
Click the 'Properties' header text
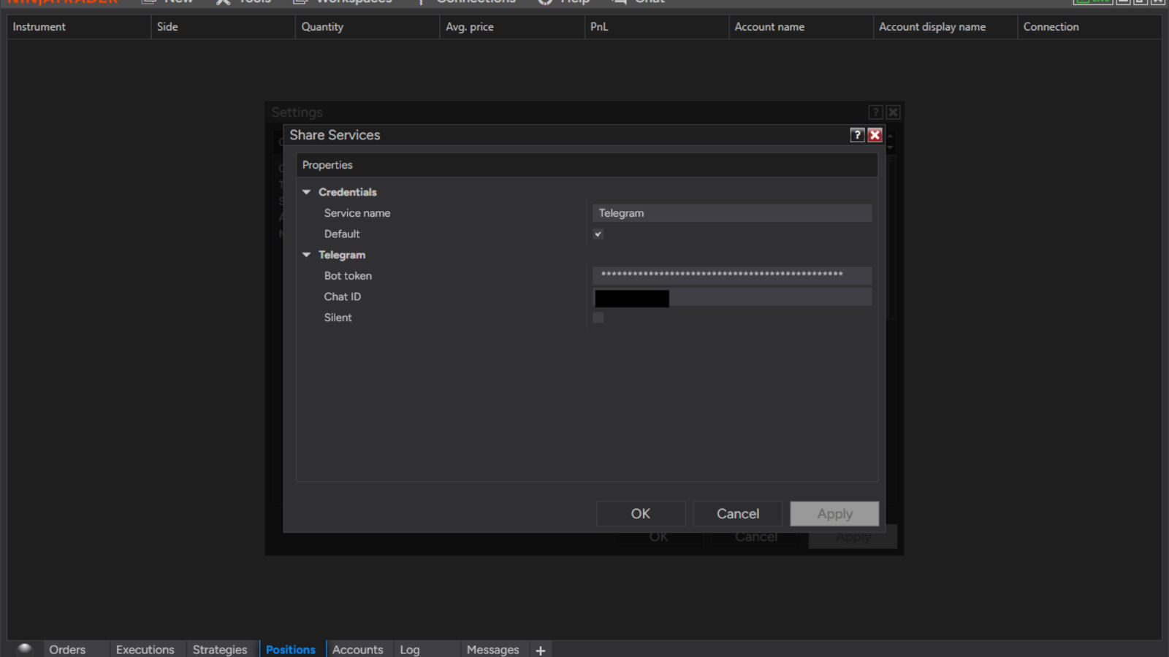(327, 165)
